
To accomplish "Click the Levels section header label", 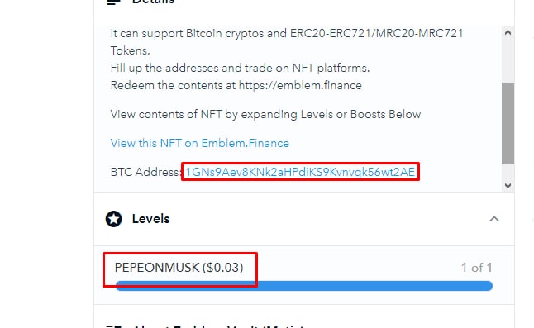I will (151, 219).
